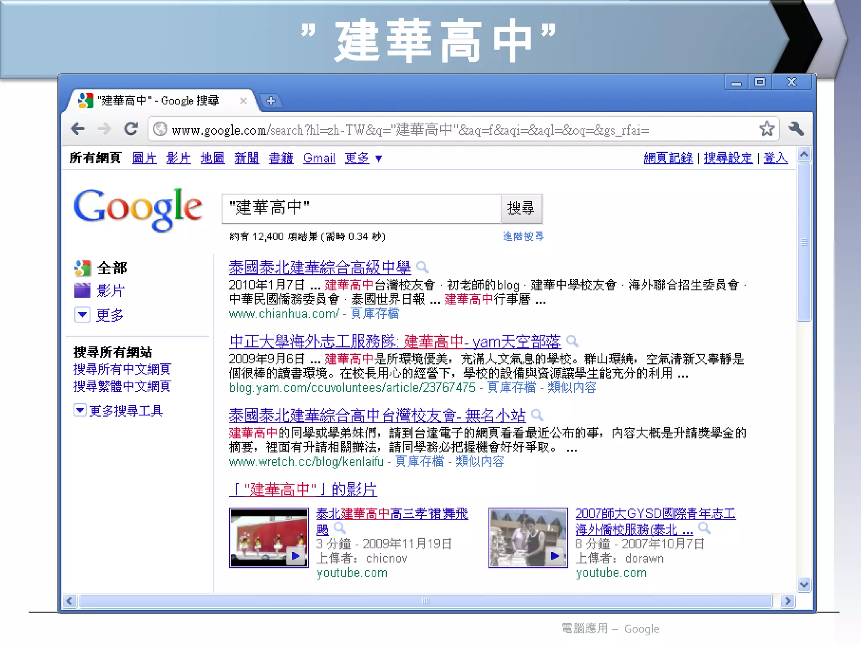
Task: Expand the 更多 dropdown in top bar
Action: [x=363, y=158]
